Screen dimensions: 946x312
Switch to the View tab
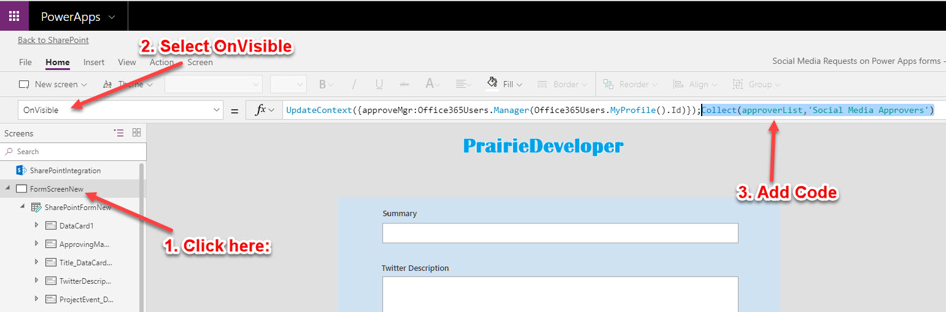coord(127,62)
